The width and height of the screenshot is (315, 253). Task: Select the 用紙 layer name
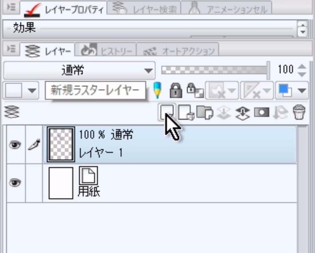click(89, 192)
